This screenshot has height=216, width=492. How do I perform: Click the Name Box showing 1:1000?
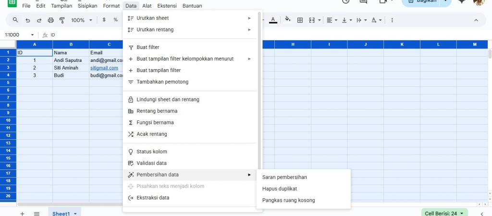click(x=16, y=35)
